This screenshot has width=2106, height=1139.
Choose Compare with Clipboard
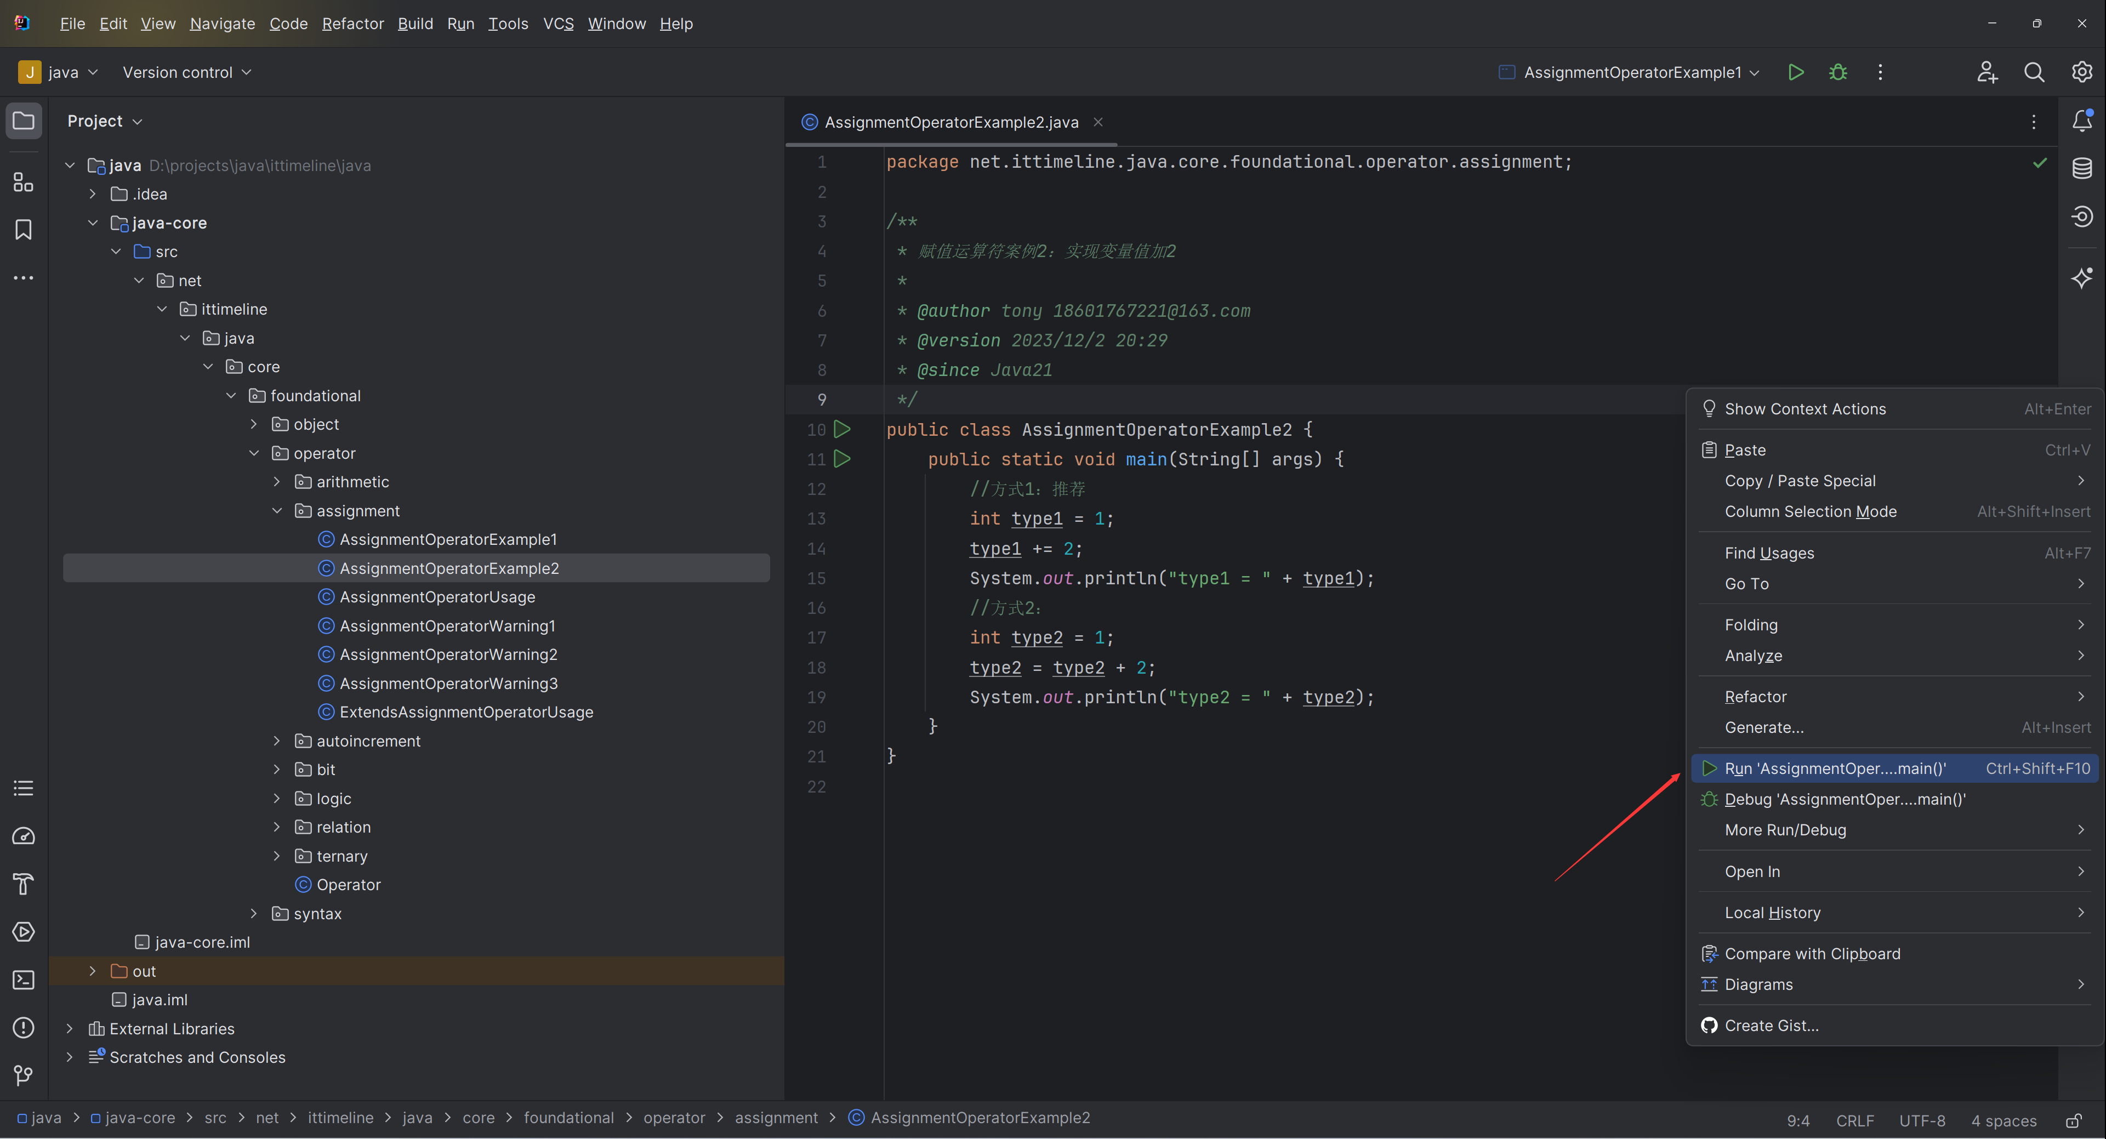tap(1895, 953)
